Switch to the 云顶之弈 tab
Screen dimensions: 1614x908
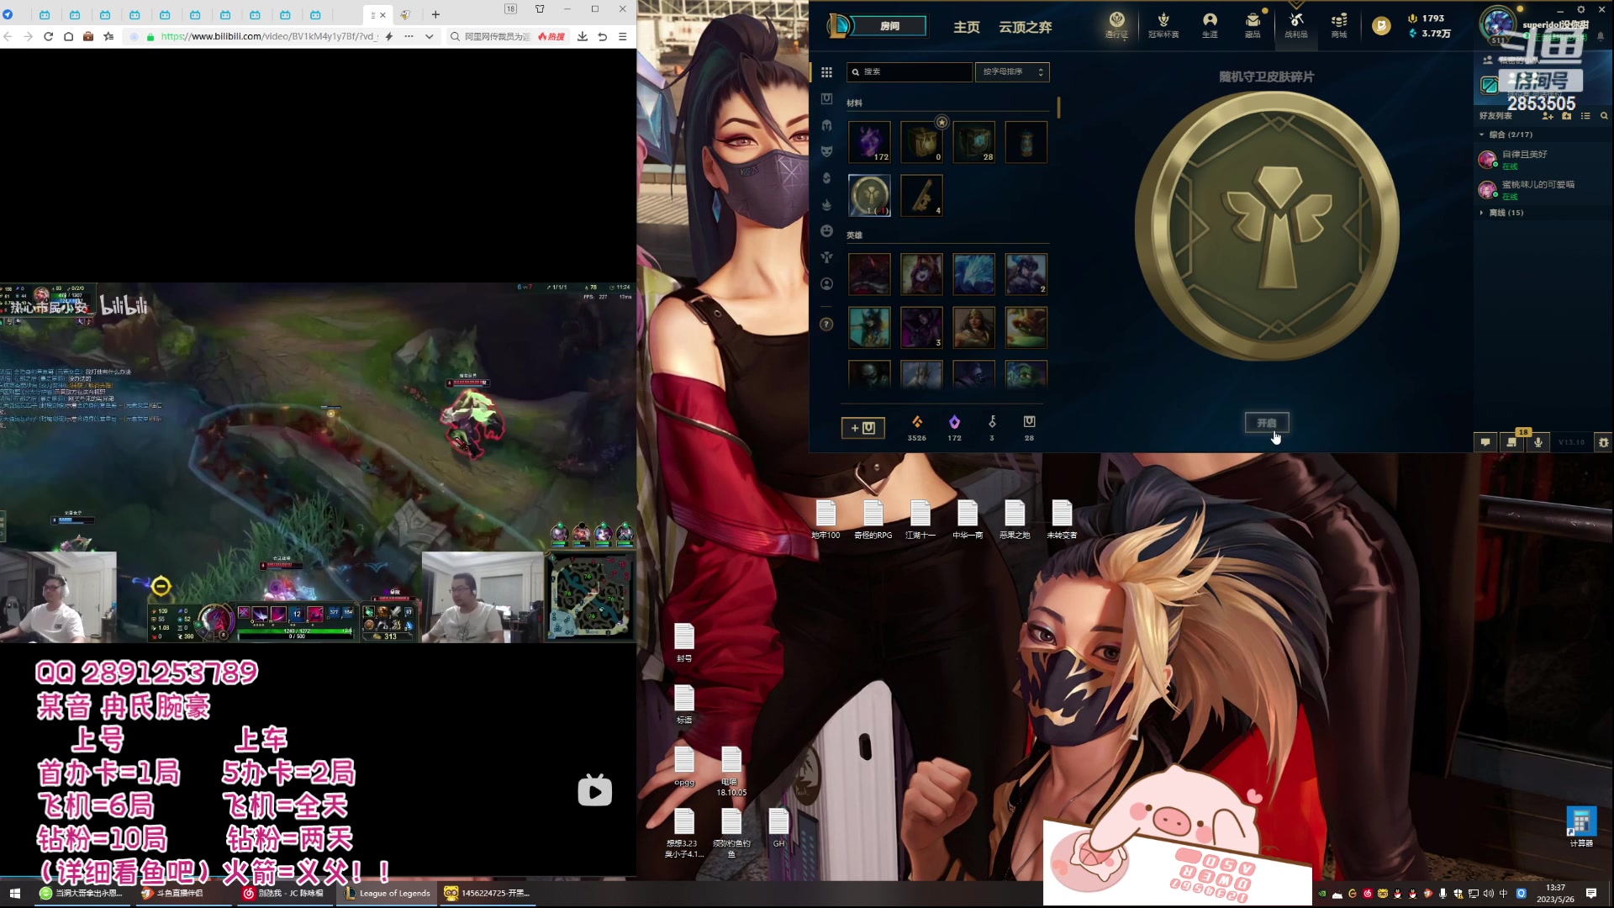point(1026,27)
